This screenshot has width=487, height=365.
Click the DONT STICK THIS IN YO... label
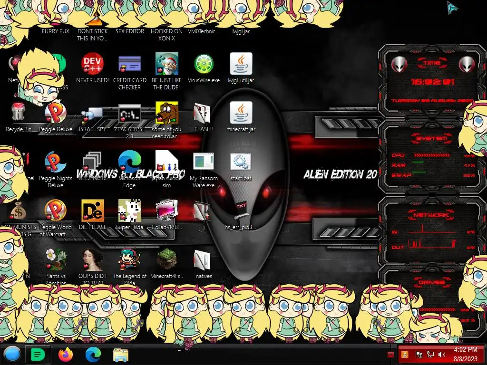point(93,34)
